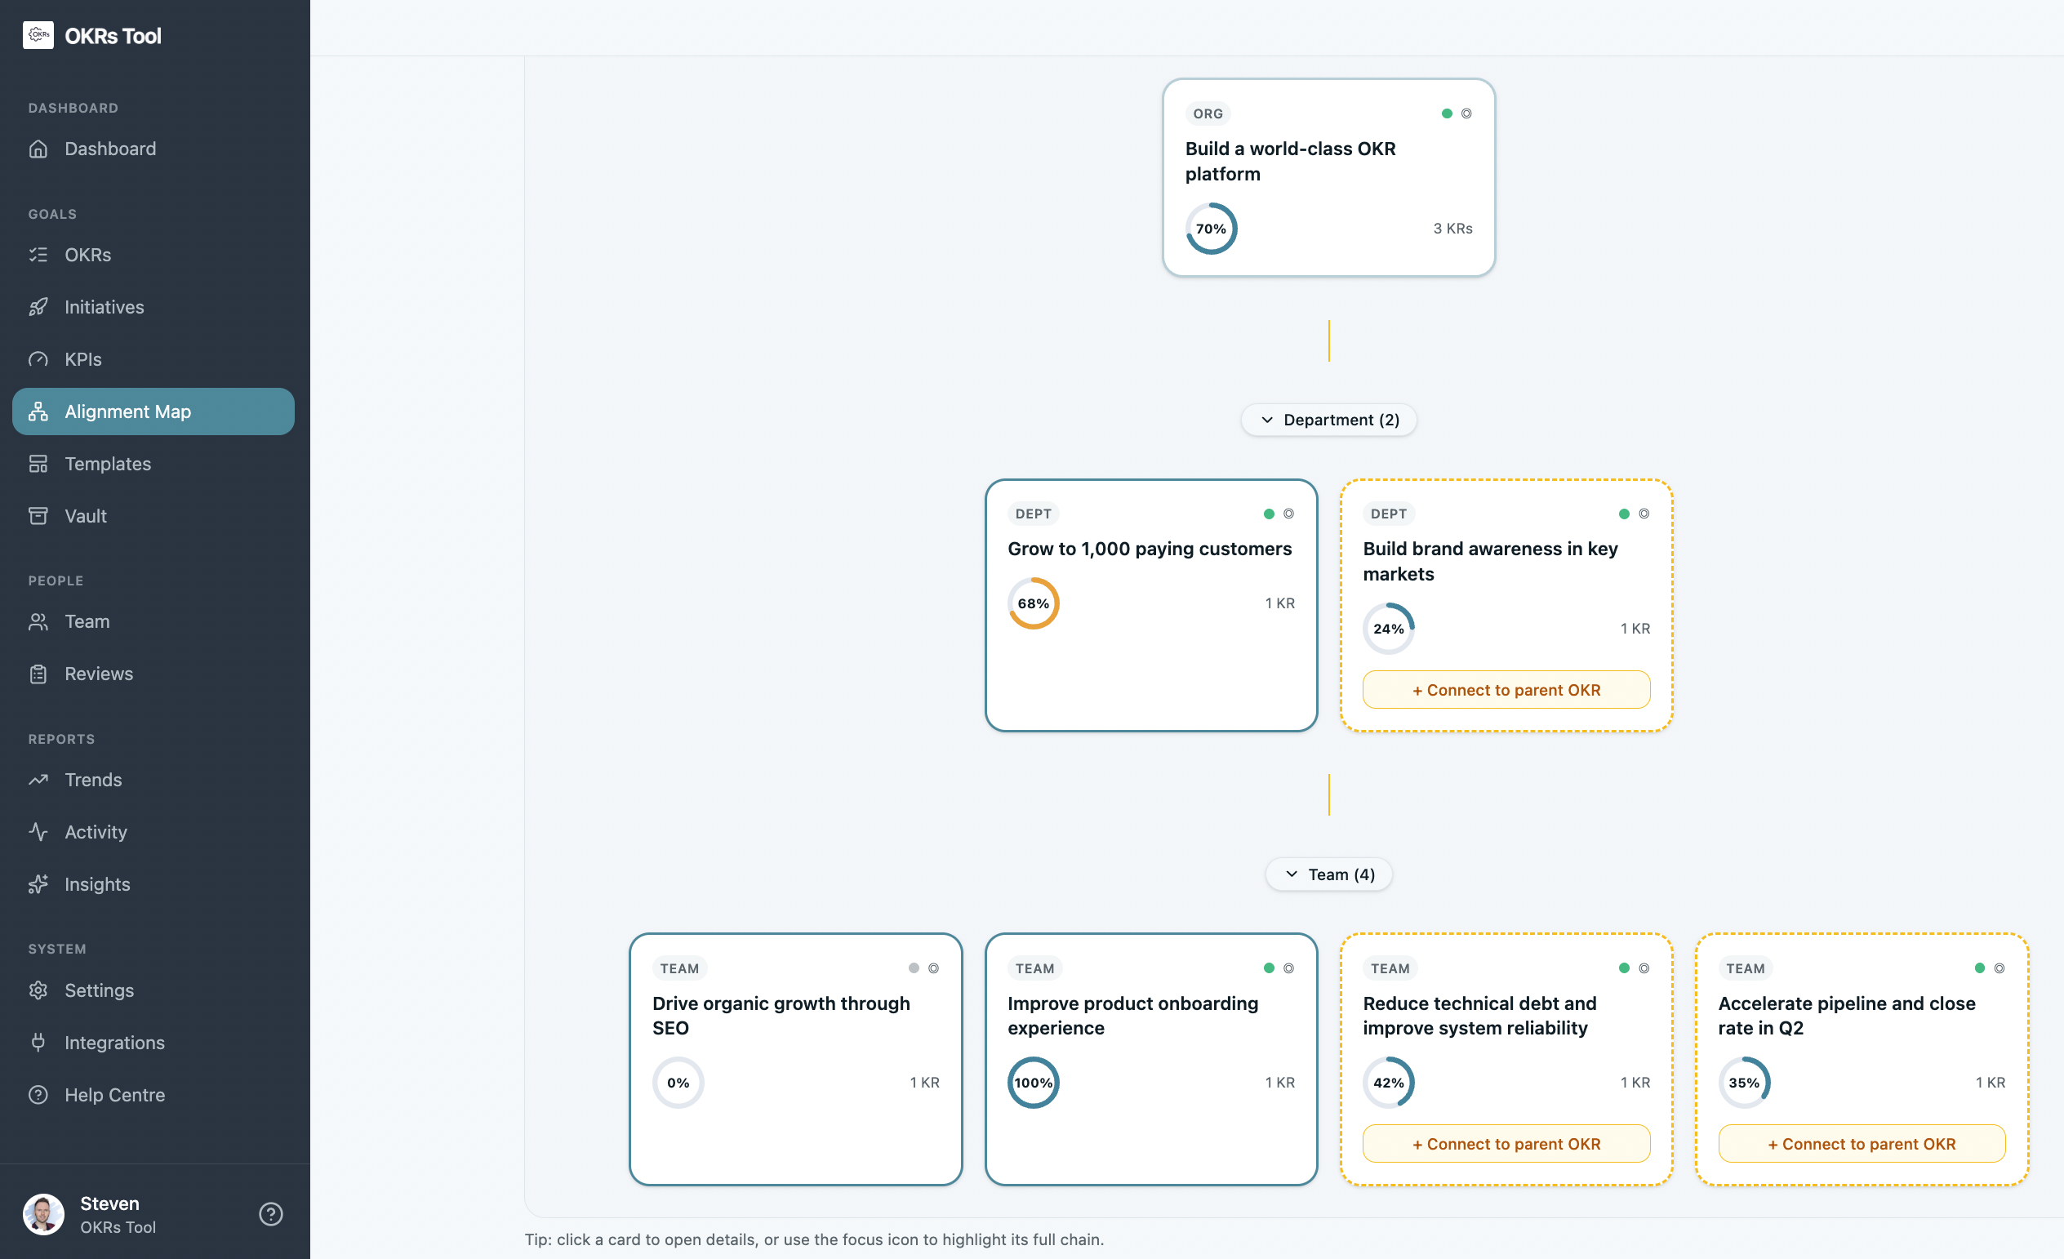Click the KPIs rocket gauge icon
This screenshot has width=2064, height=1259.
tap(38, 358)
